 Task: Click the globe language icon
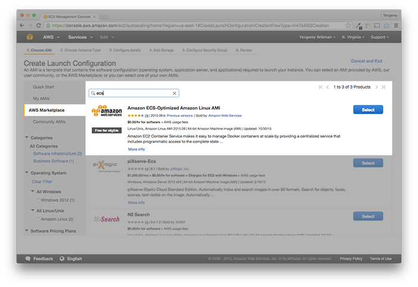(62, 258)
